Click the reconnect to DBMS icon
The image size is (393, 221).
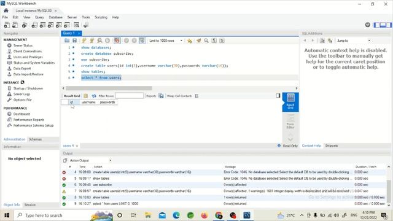click(86, 25)
